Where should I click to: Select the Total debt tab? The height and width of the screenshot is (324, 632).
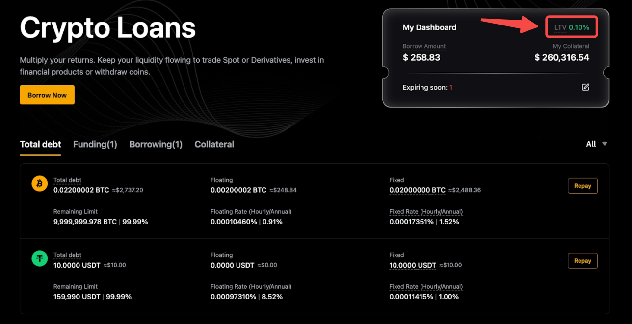40,144
